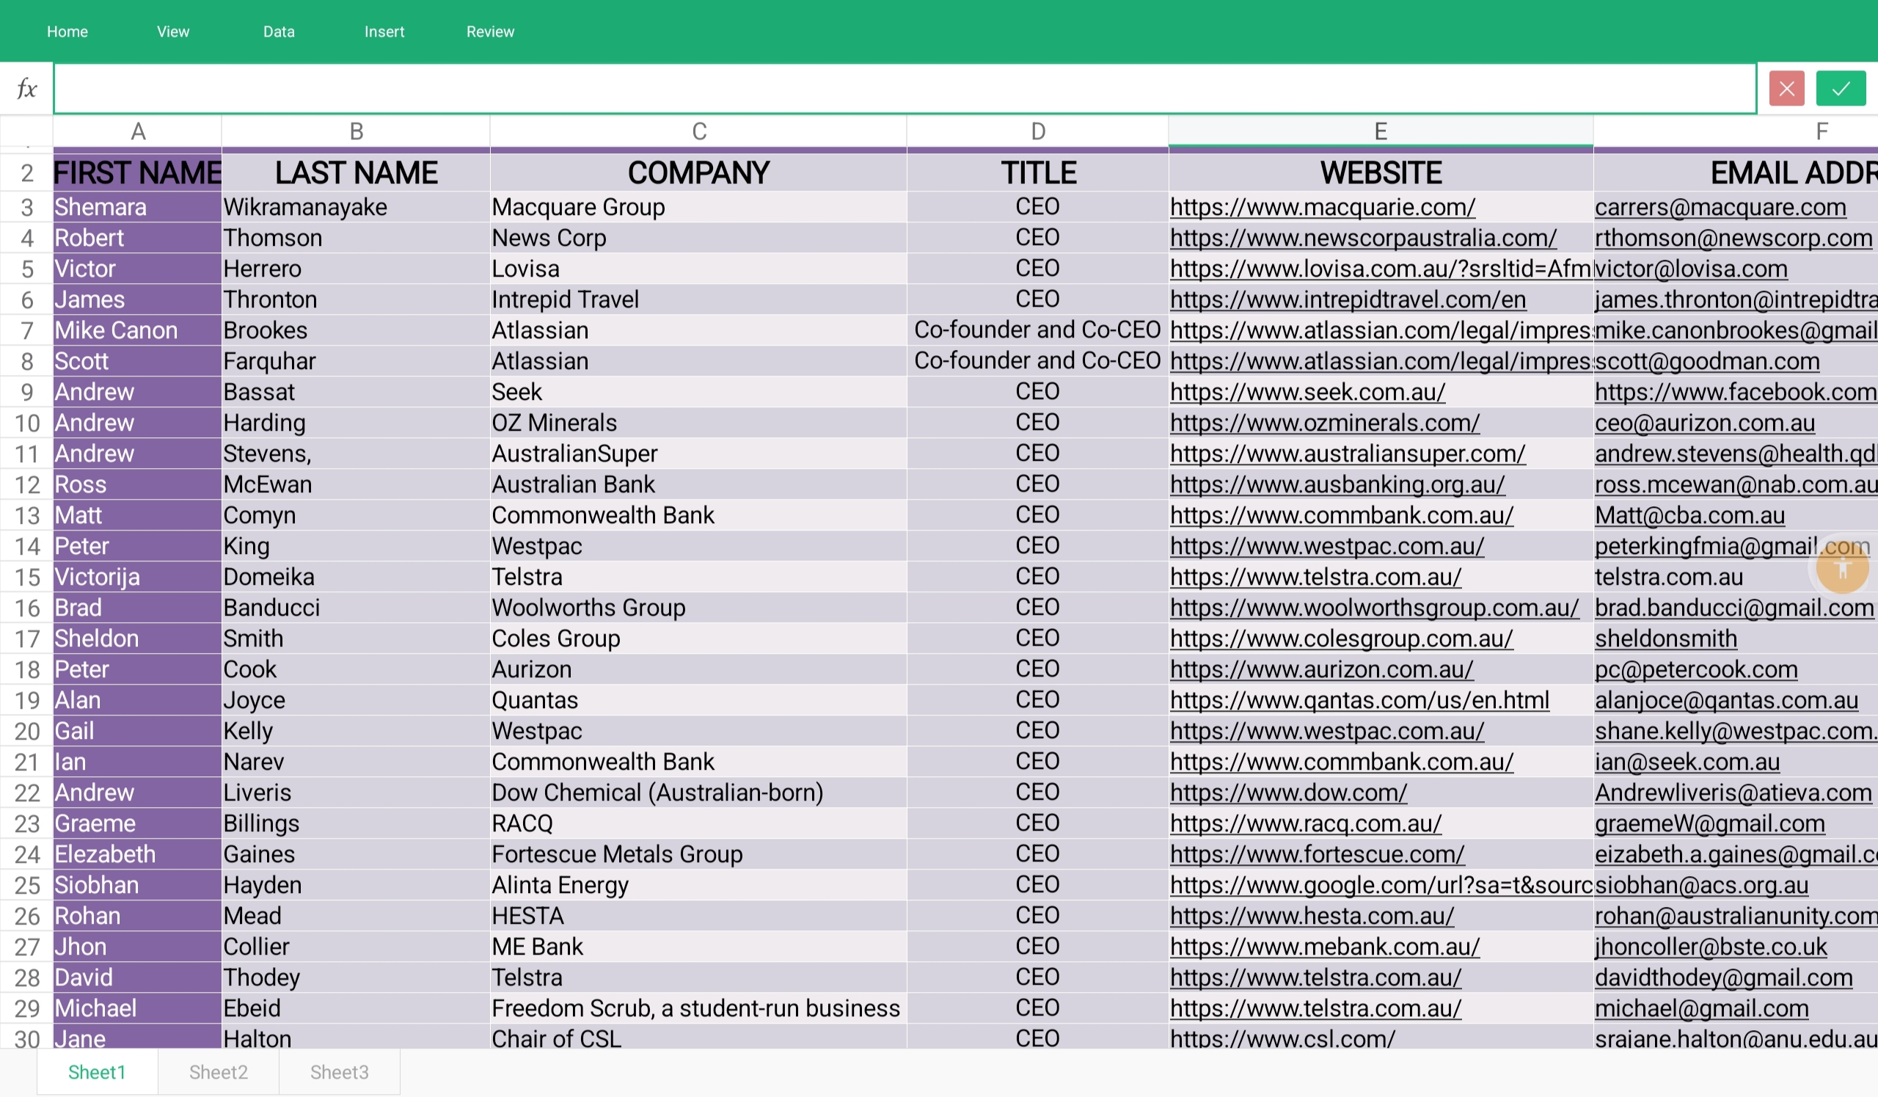The width and height of the screenshot is (1878, 1097).
Task: Open the colesgroup.com.au link
Action: (1342, 638)
